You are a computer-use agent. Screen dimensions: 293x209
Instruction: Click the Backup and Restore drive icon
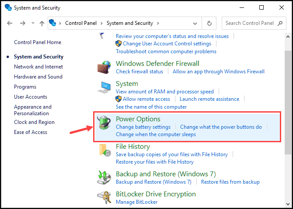(104, 178)
